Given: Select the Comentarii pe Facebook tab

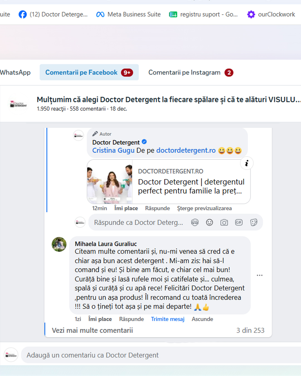Looking at the screenshot, I should point(89,72).
